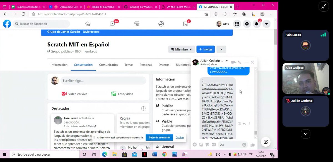Open the Facebook logo home link
Viewport: 333px width, 162px height.
pos(7,24)
